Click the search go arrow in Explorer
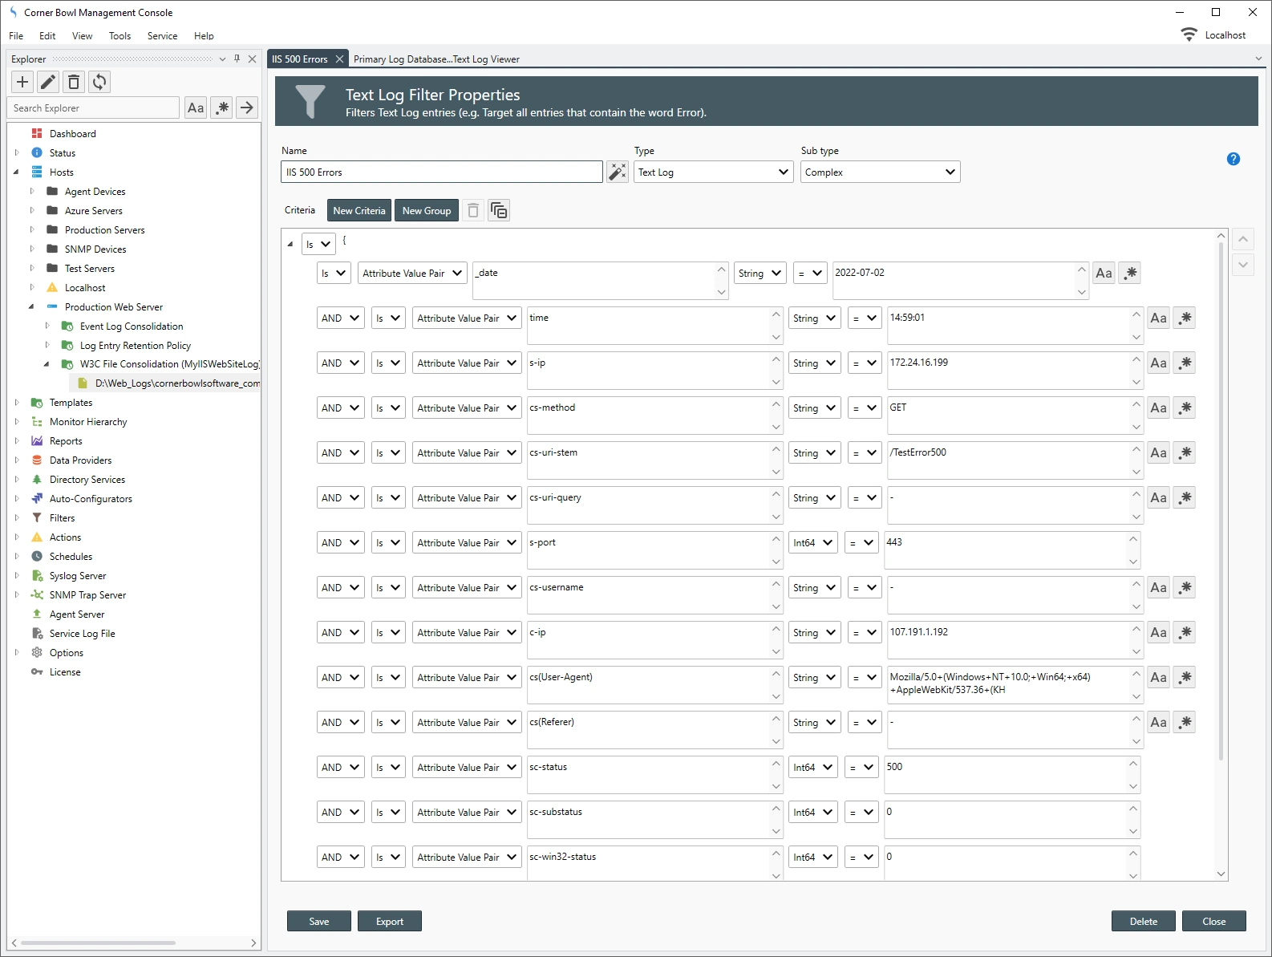Image resolution: width=1272 pixels, height=957 pixels. click(247, 107)
